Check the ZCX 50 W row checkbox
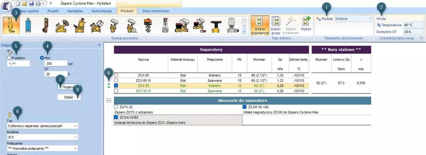The width and height of the screenshot is (426, 155). [x=116, y=91]
